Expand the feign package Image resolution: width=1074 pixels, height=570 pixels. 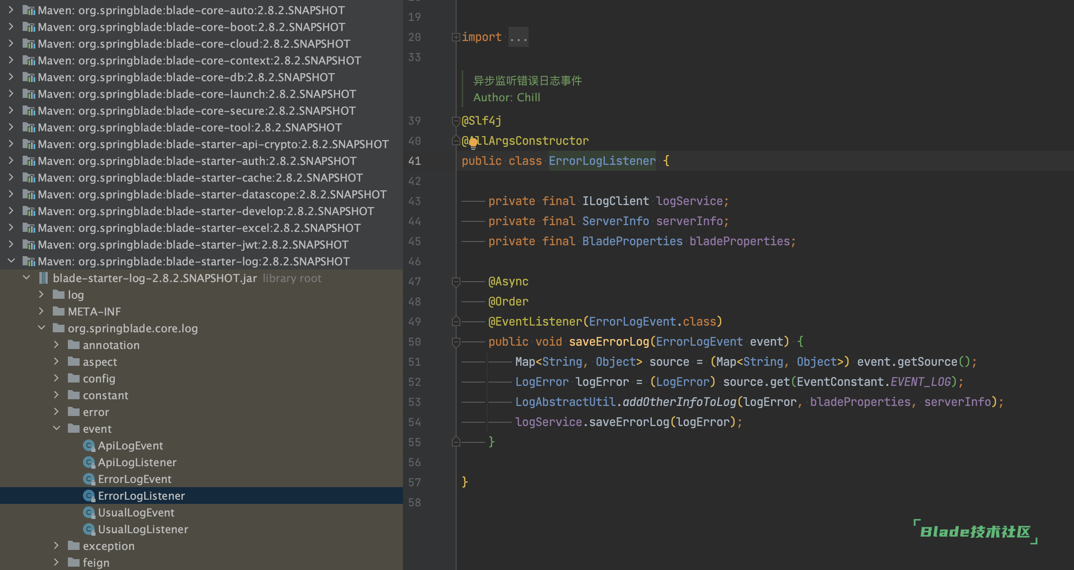pyautogui.click(x=57, y=562)
